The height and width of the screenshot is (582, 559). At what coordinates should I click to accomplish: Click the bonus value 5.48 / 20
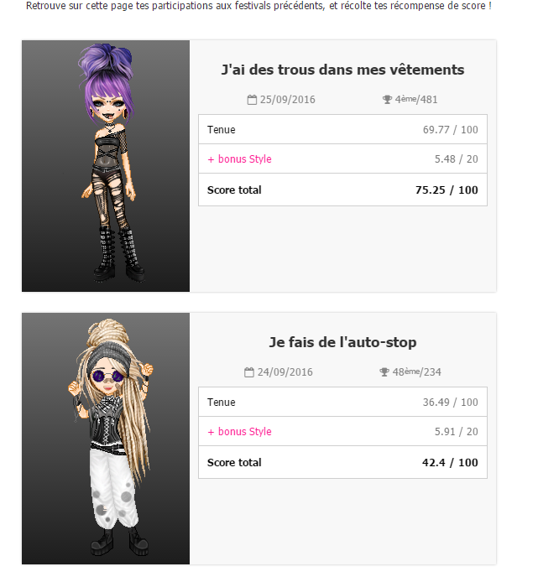click(x=456, y=159)
